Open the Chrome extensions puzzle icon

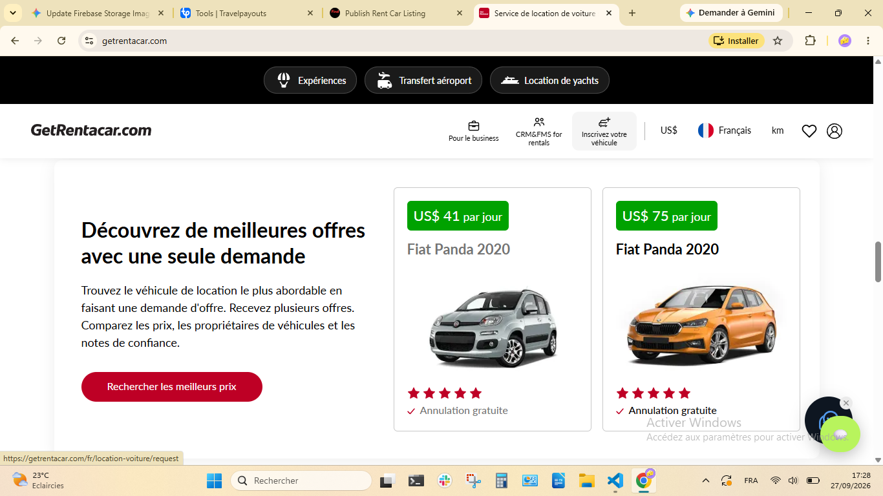click(x=811, y=41)
